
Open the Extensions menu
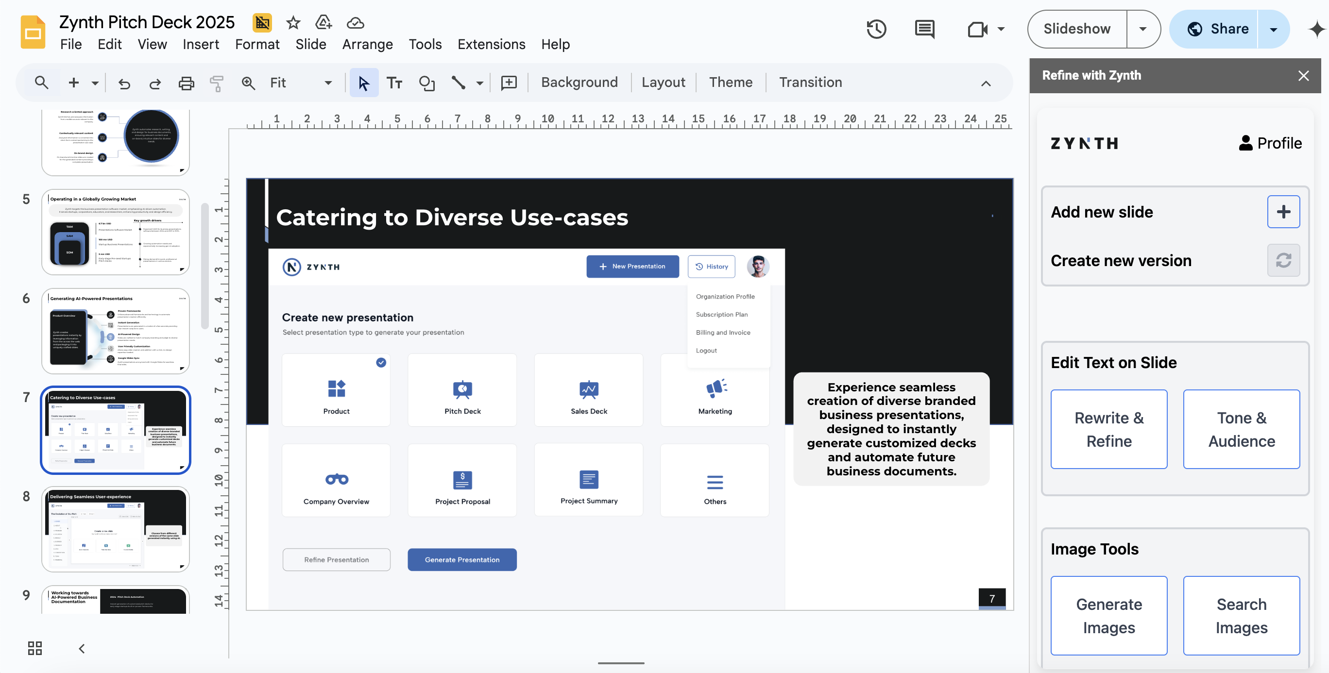click(x=491, y=44)
